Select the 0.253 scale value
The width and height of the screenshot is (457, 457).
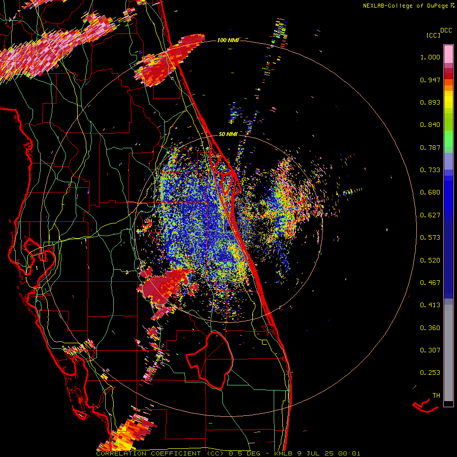click(x=430, y=373)
